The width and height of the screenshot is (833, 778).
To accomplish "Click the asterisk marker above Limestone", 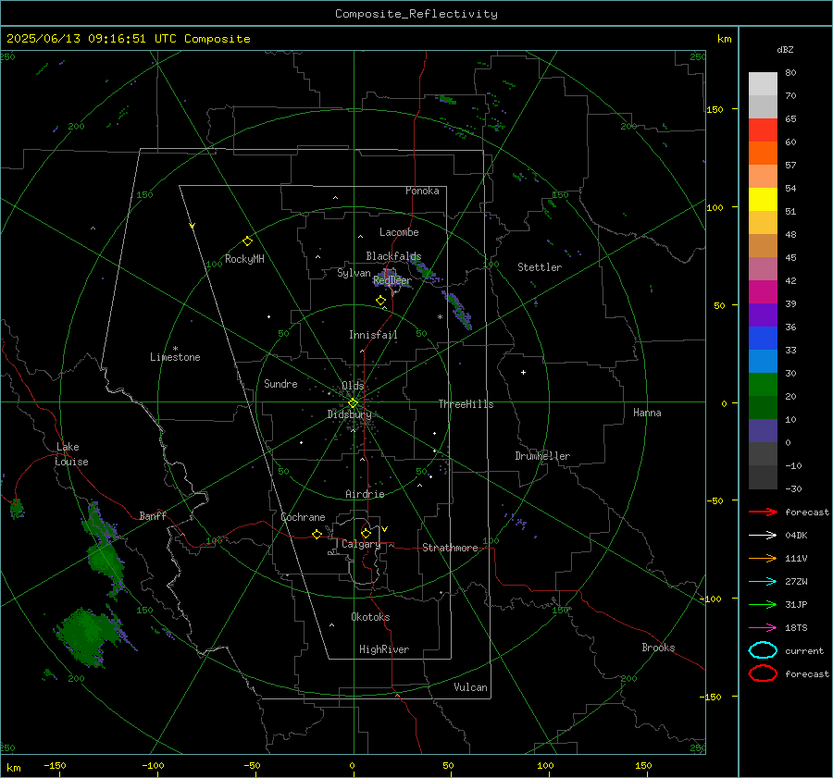I will click(x=175, y=349).
